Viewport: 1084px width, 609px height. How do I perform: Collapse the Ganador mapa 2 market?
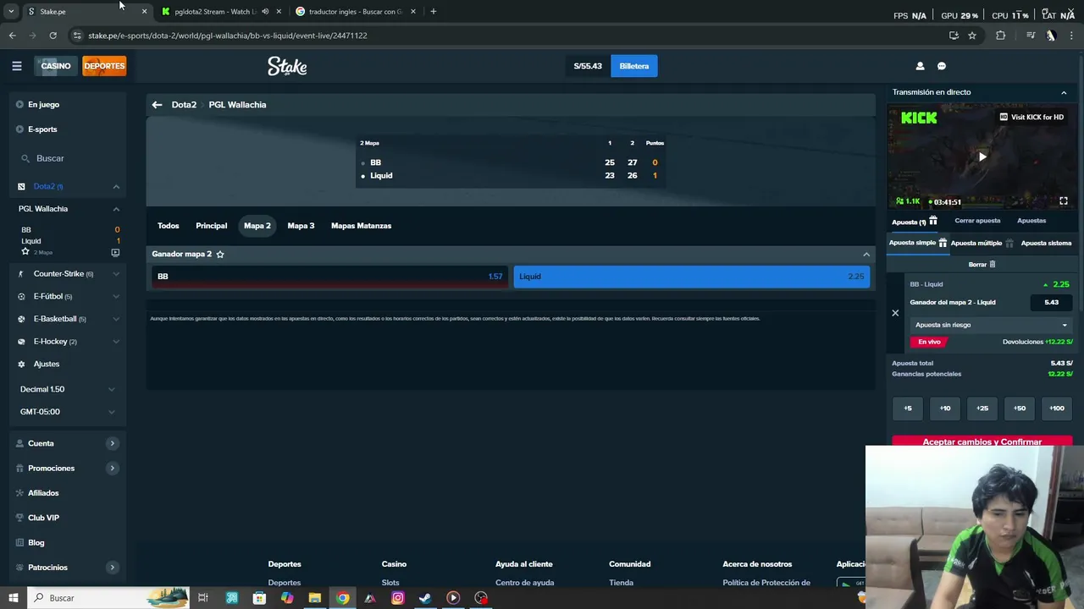[x=866, y=254]
